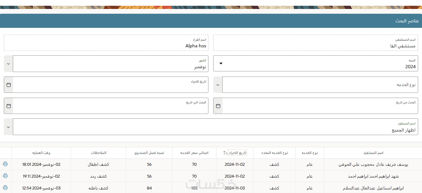The image size is (422, 193).
Task: Open the السنه year dropdown arrow
Action: coord(221,63)
